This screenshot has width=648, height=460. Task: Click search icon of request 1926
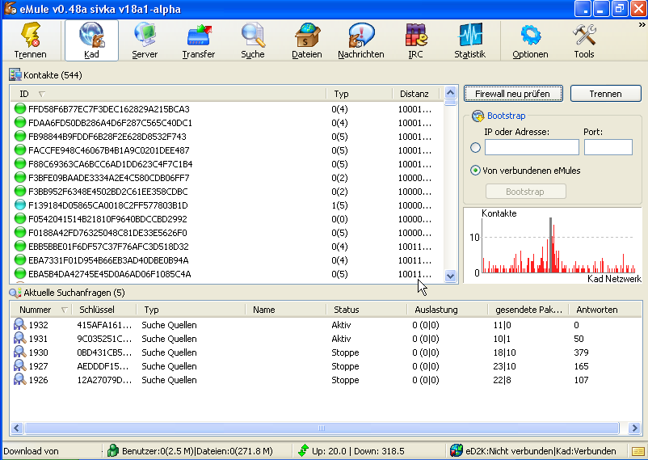tap(19, 379)
